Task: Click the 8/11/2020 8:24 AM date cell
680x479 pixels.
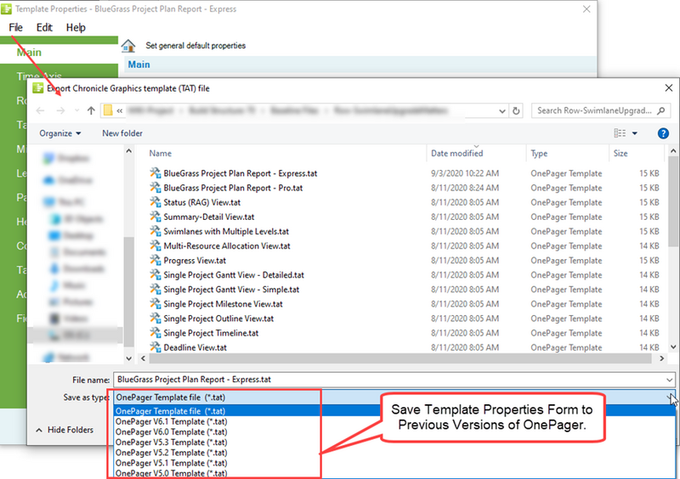Action: (x=465, y=187)
